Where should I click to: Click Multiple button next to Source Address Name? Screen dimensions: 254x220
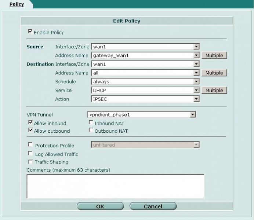[214, 55]
